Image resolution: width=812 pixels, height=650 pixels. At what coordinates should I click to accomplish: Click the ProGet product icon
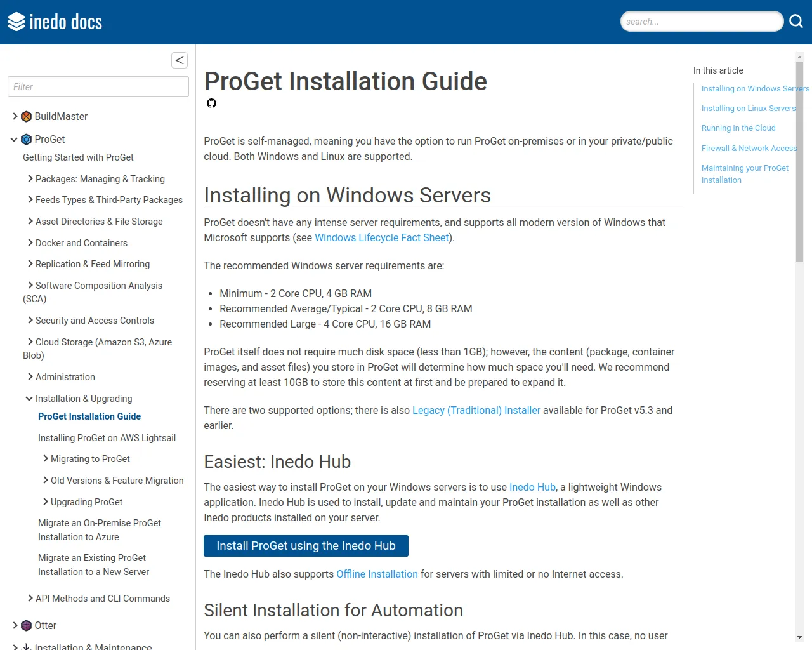(27, 140)
